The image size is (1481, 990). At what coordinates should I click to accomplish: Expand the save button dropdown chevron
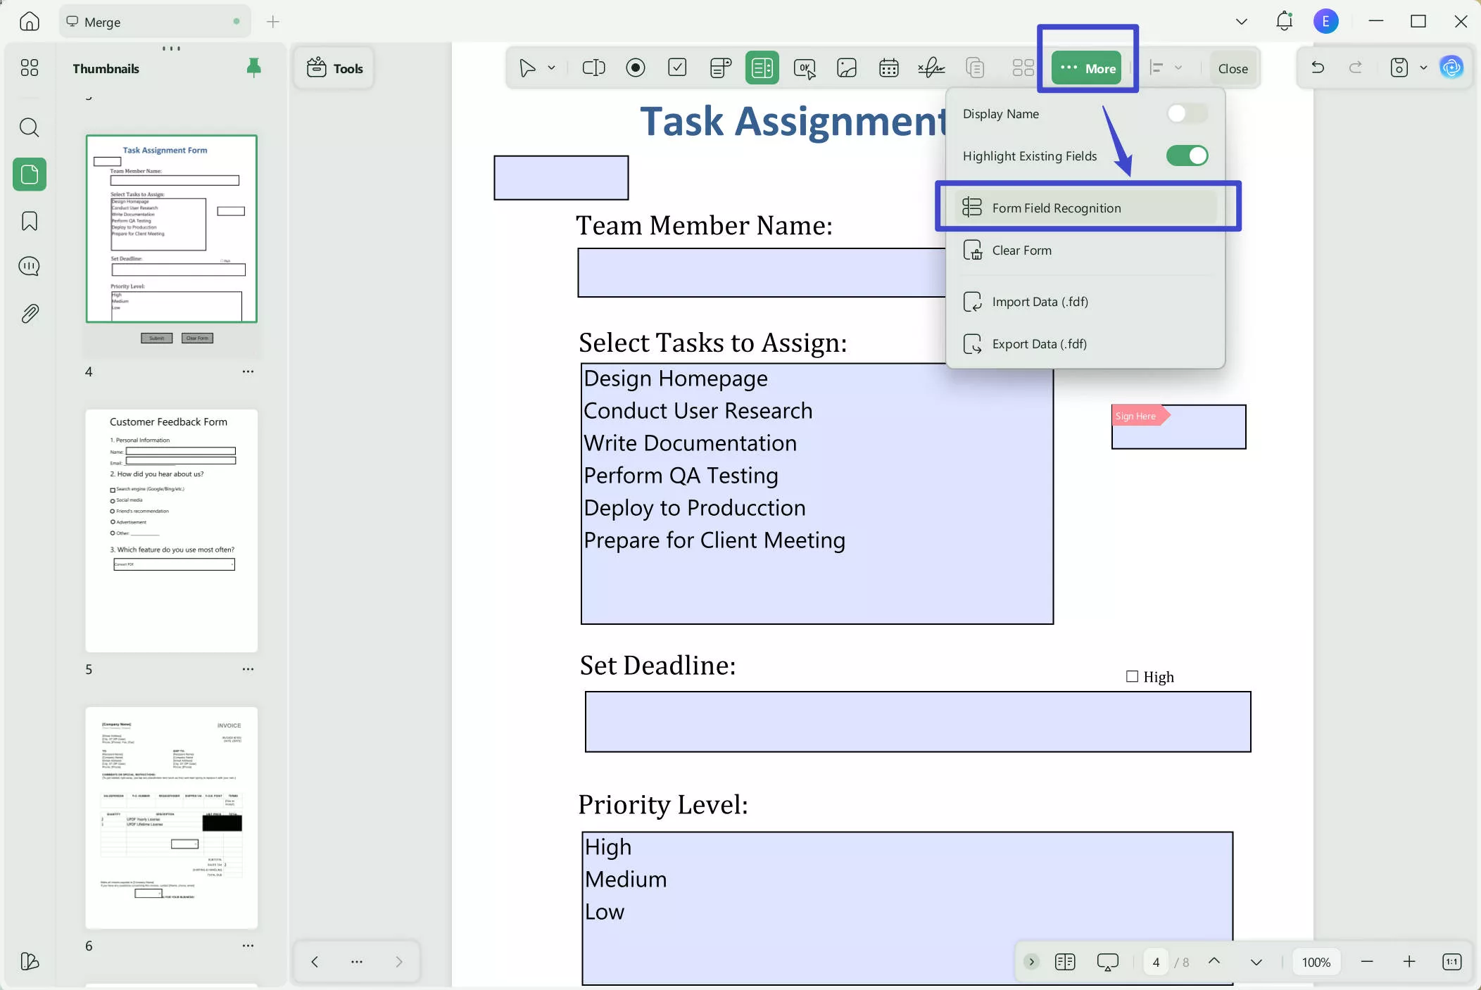pyautogui.click(x=1423, y=68)
